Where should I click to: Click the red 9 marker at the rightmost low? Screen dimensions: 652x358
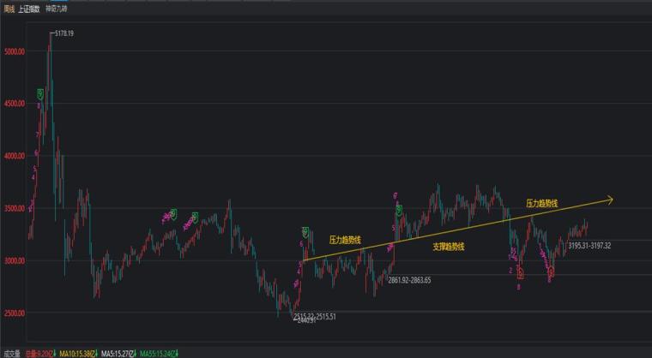pos(550,271)
